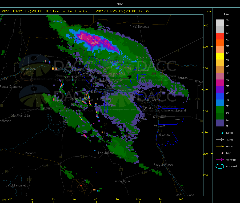This screenshot has height=203, width=240.
Task: Click the 'Morados' map label
Action: click(x=31, y=153)
